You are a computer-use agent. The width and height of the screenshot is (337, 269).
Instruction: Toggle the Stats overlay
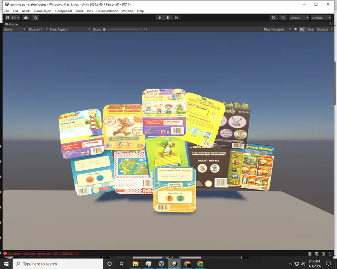point(310,30)
